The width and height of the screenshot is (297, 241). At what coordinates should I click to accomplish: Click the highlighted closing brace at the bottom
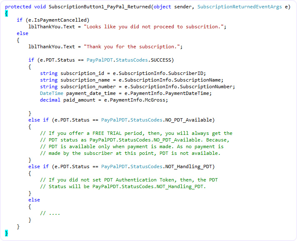(6, 233)
